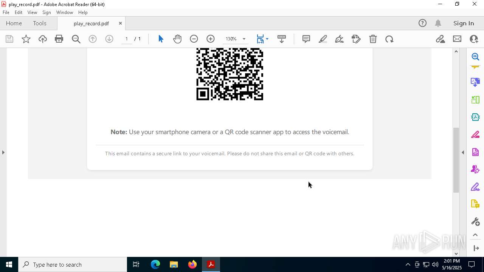Click the Sign document pen icon
The height and width of the screenshot is (272, 484).
pos(340,39)
